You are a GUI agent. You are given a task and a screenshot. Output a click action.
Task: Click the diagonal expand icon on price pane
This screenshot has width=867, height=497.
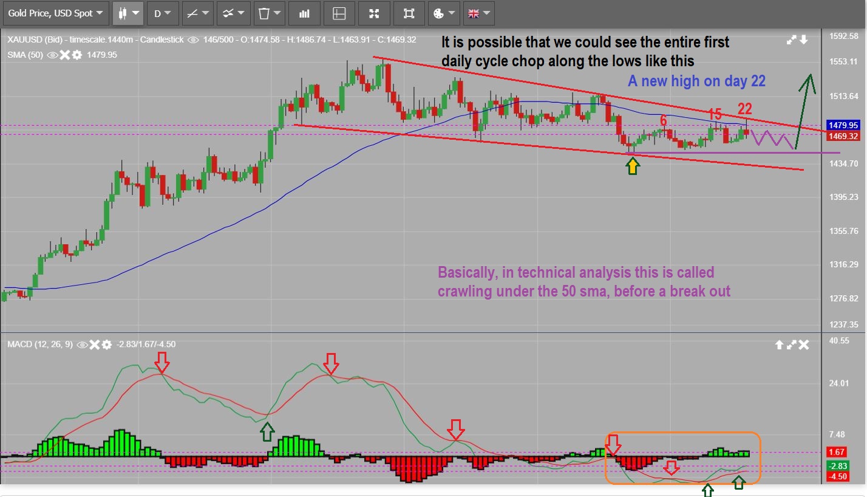click(791, 40)
